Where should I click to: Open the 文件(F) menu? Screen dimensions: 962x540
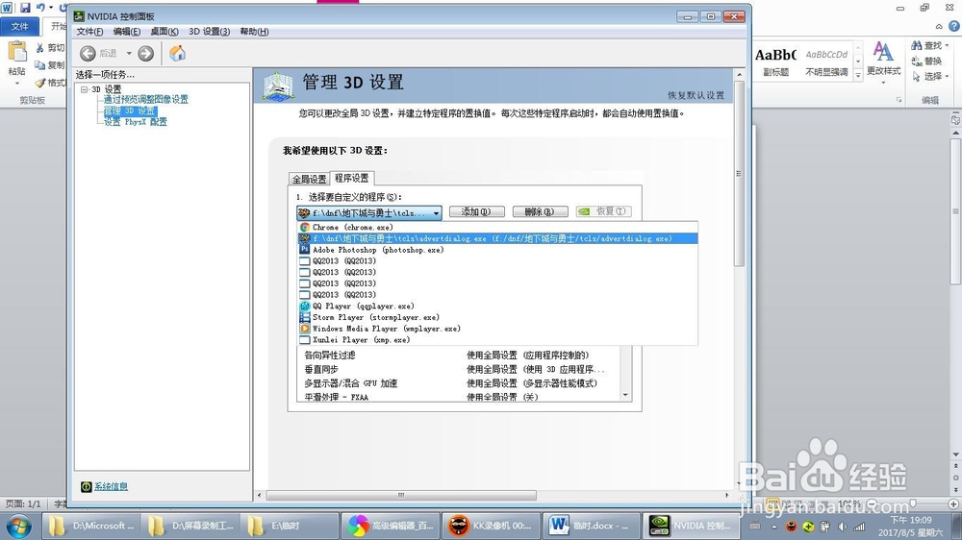tap(89, 32)
